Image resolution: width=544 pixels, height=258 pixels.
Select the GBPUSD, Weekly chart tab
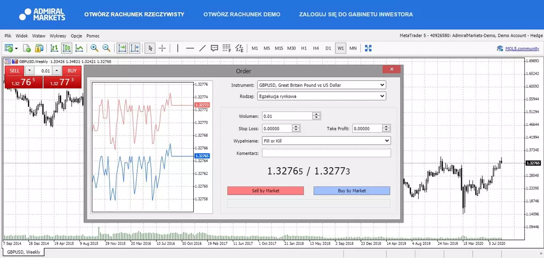[x=23, y=252]
